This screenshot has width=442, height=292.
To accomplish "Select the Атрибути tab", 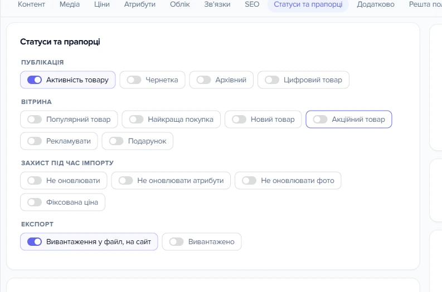I will click(x=140, y=4).
